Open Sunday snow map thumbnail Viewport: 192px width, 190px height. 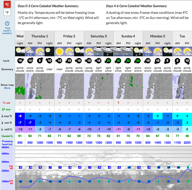128,86
